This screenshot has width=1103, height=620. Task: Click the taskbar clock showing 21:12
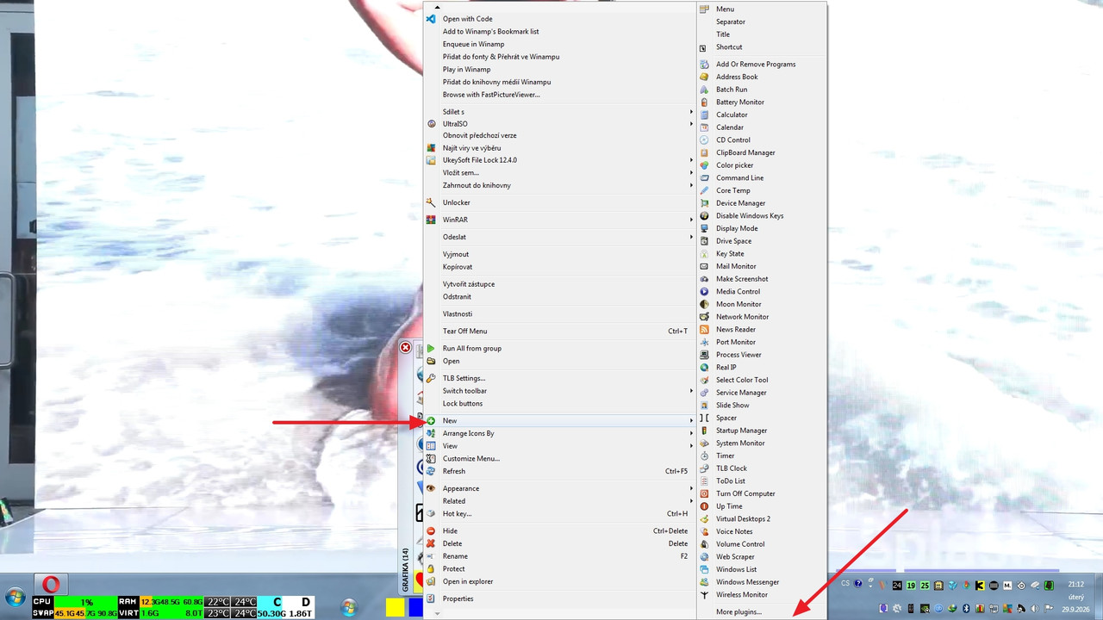[1076, 584]
